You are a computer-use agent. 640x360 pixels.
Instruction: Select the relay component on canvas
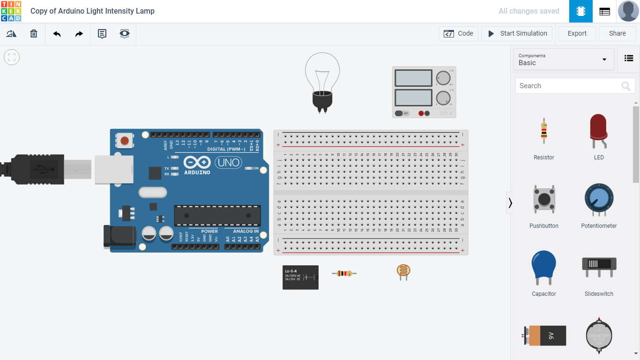point(300,277)
